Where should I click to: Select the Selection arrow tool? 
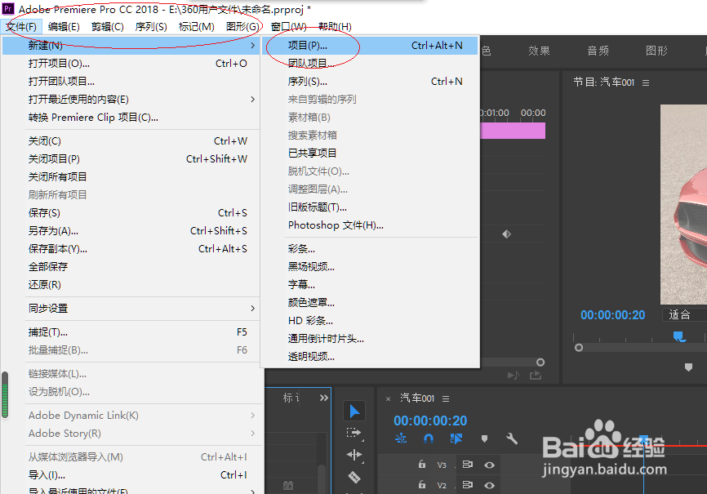[354, 411]
